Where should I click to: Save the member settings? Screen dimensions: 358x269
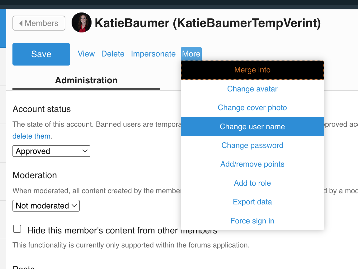(41, 54)
